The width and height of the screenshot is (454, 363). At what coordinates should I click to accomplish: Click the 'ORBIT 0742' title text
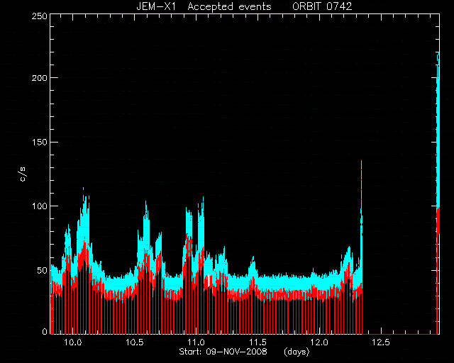pos(322,6)
